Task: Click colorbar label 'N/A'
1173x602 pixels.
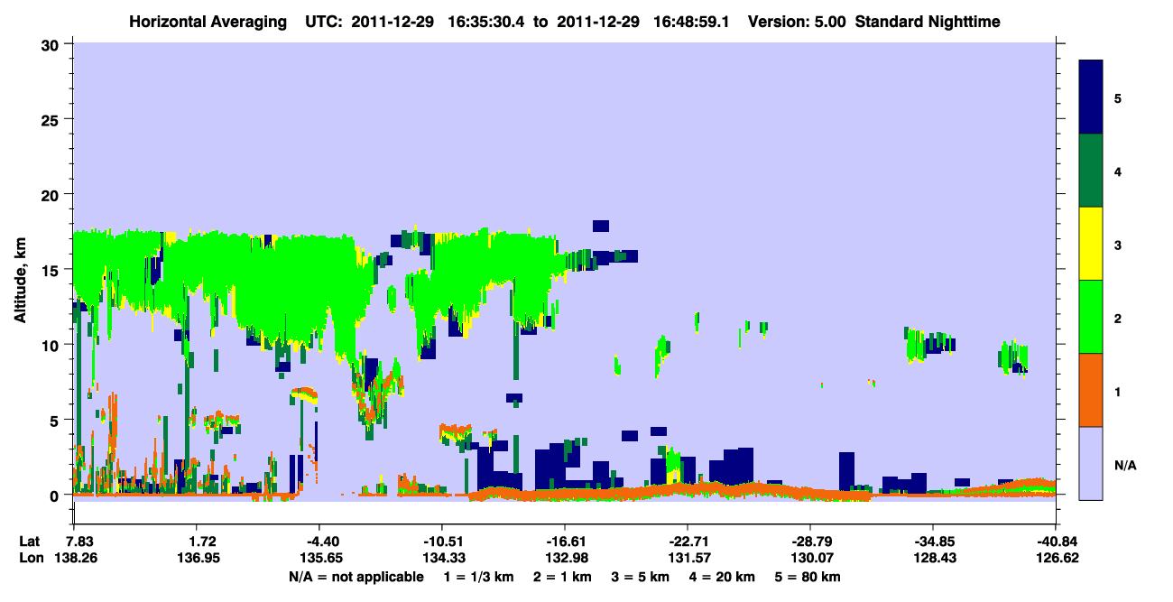Action: click(1125, 466)
